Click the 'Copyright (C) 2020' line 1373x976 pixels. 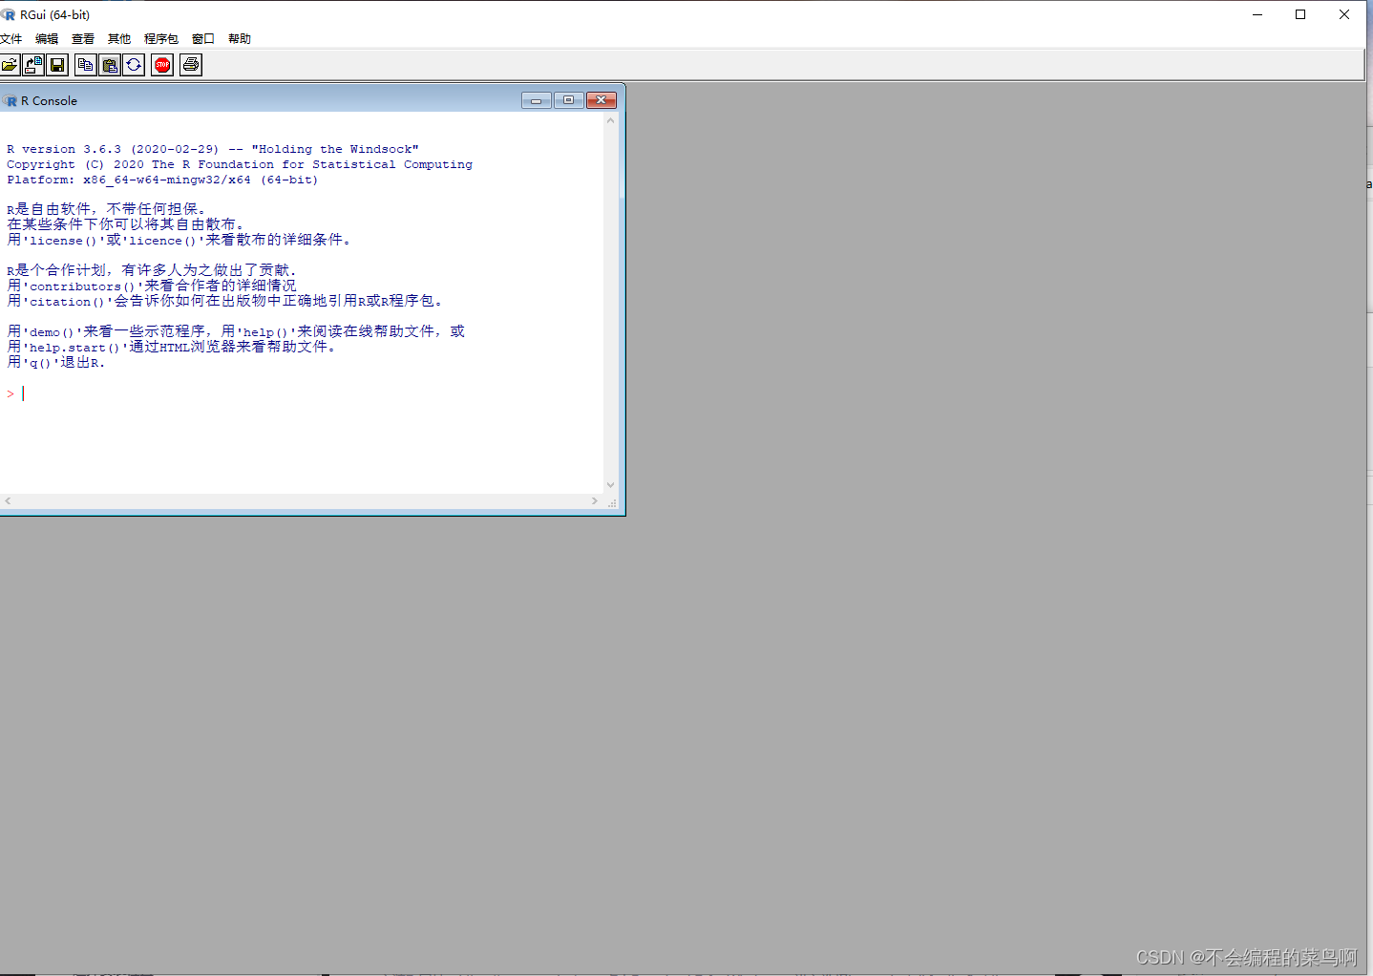(x=240, y=164)
